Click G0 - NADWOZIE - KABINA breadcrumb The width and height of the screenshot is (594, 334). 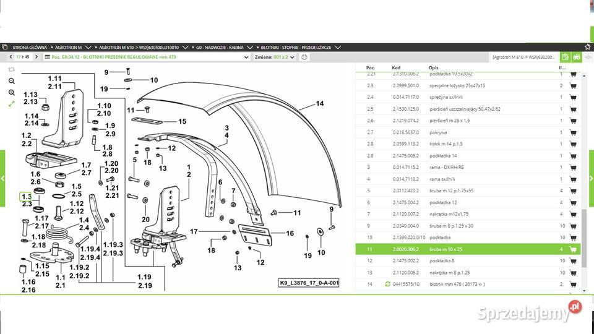pos(220,48)
